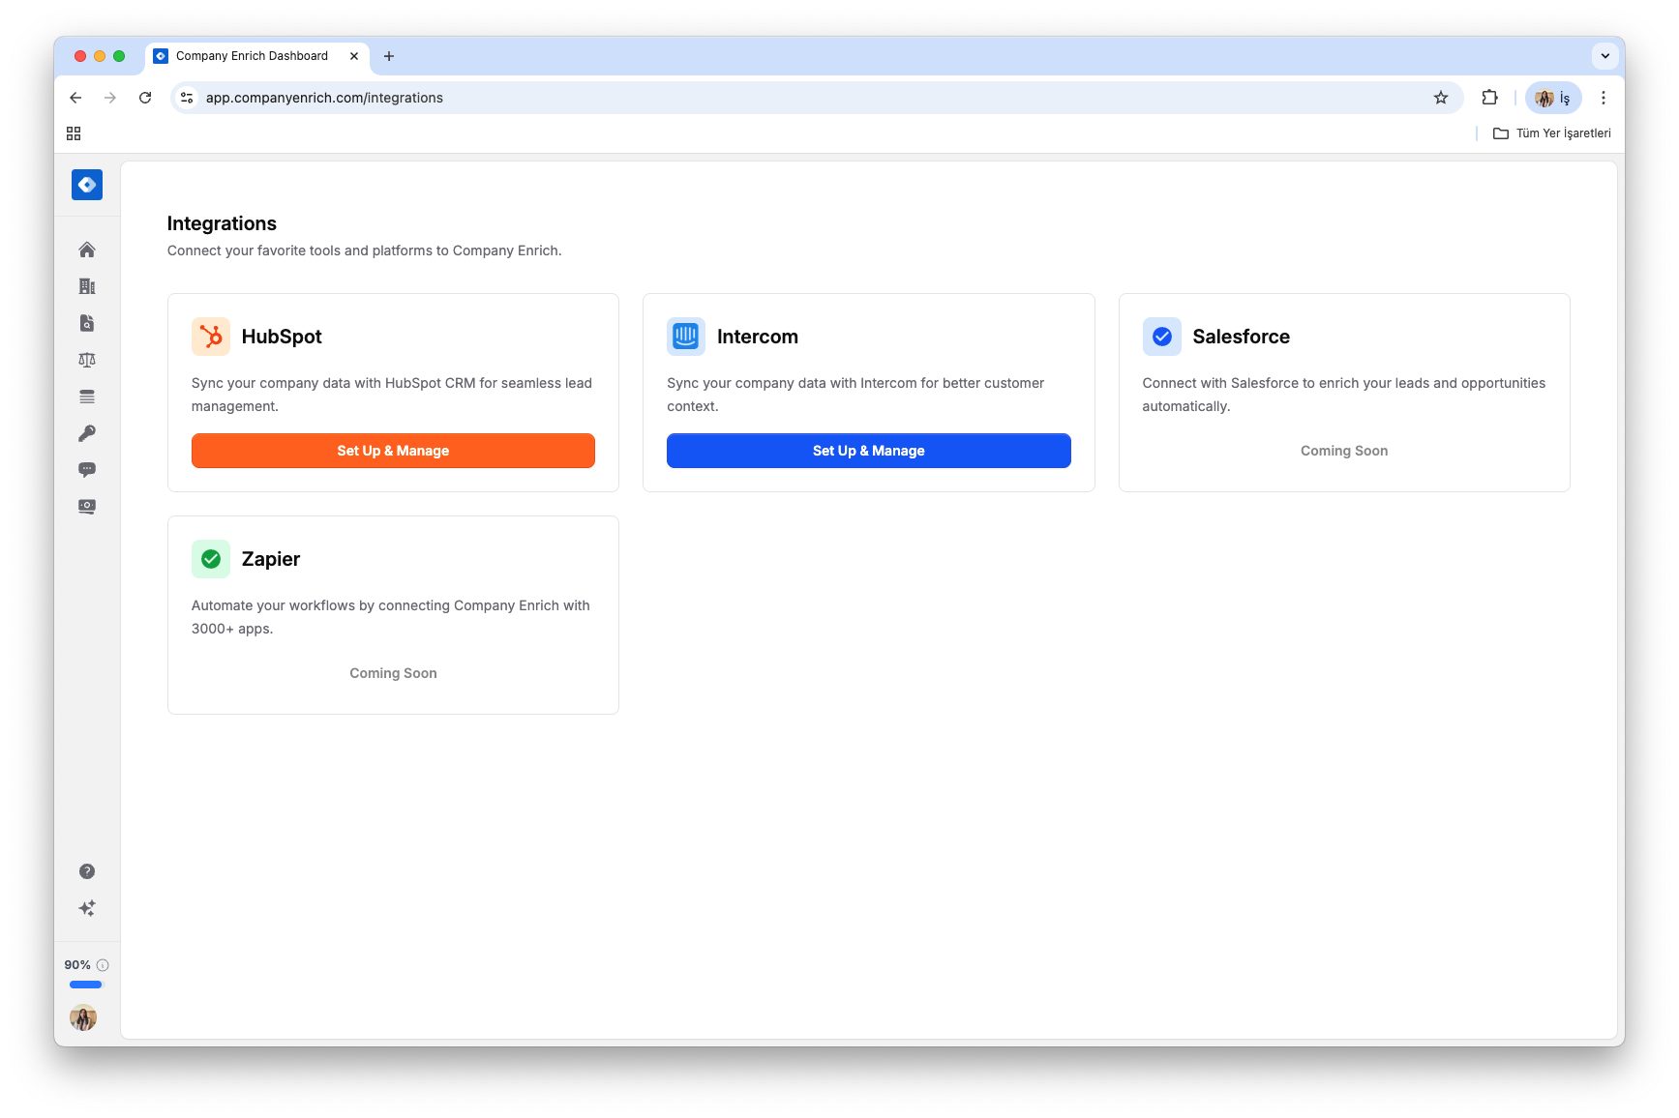This screenshot has width=1679, height=1118.
Task: Open the browser extensions puzzle icon
Action: (1489, 98)
